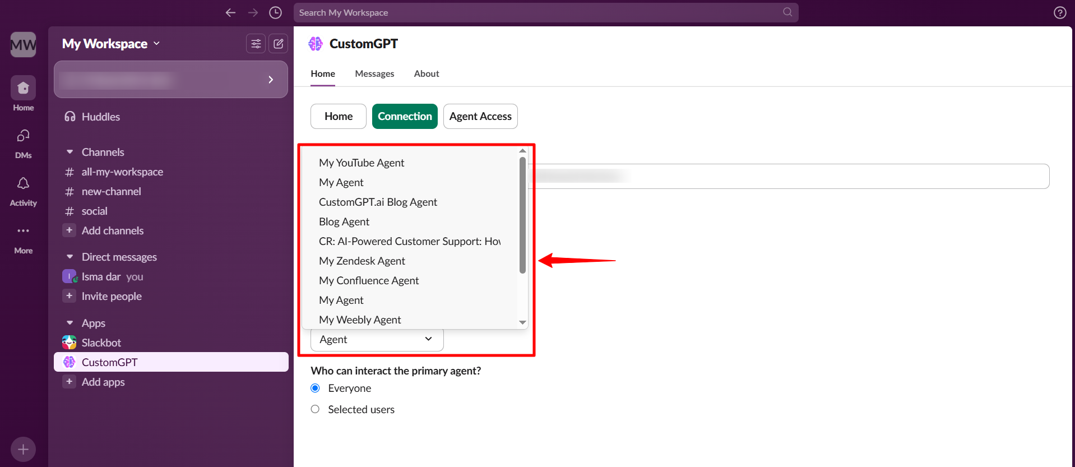Click Invite people link
Image resolution: width=1075 pixels, height=467 pixels.
point(112,296)
